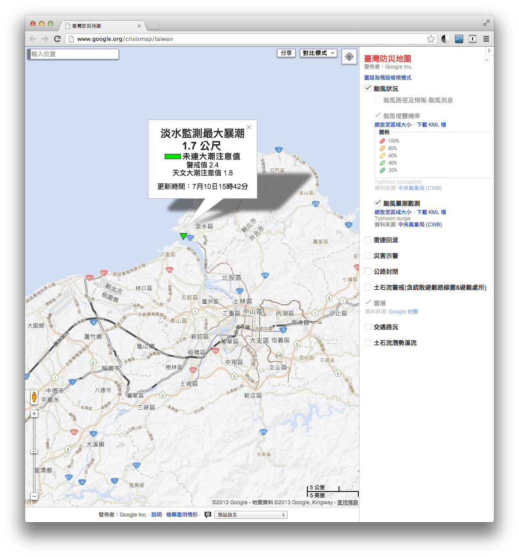
Task: Enable the 交通路況 layer checkbox
Action: tap(368, 327)
